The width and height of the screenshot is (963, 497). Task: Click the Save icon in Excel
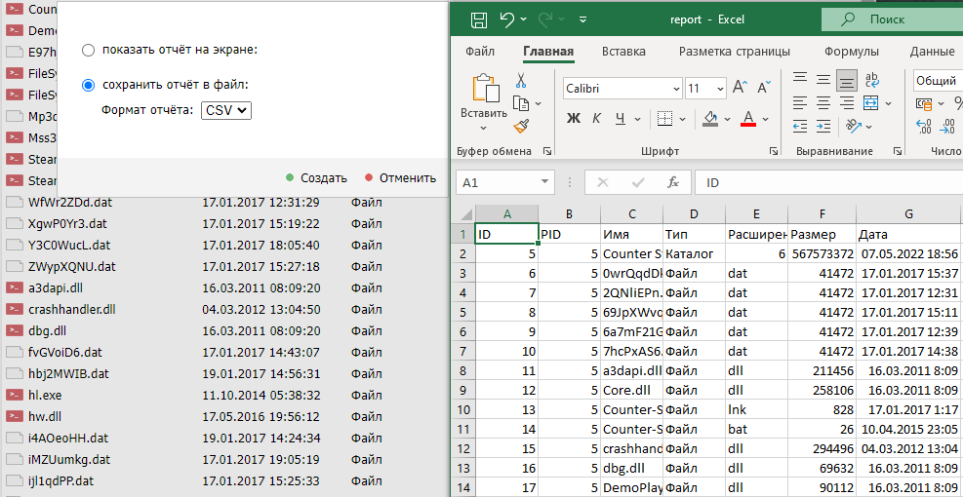(x=478, y=19)
